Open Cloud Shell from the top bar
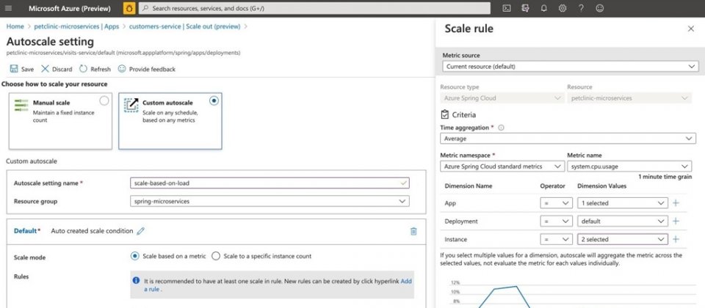The height and width of the screenshot is (308, 705). pos(506,8)
